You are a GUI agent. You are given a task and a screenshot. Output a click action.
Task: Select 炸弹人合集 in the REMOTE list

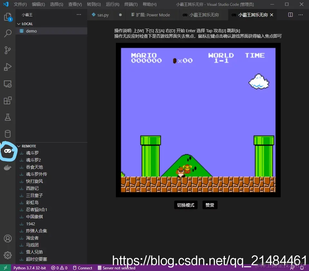click(51, 231)
